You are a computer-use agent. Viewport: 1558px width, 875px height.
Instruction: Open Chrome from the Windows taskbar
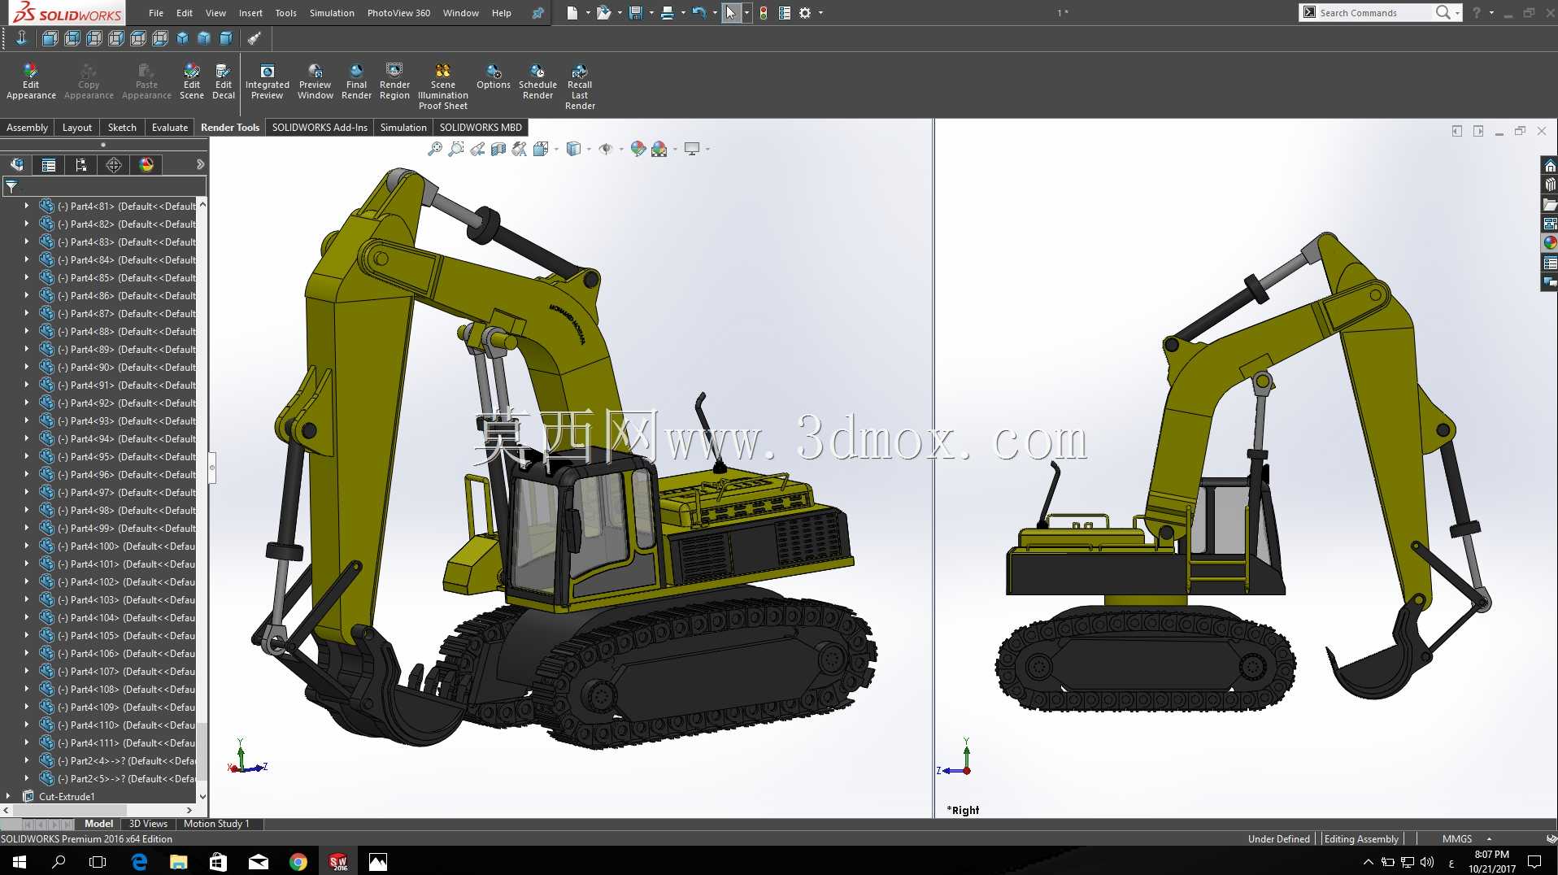coord(298,861)
